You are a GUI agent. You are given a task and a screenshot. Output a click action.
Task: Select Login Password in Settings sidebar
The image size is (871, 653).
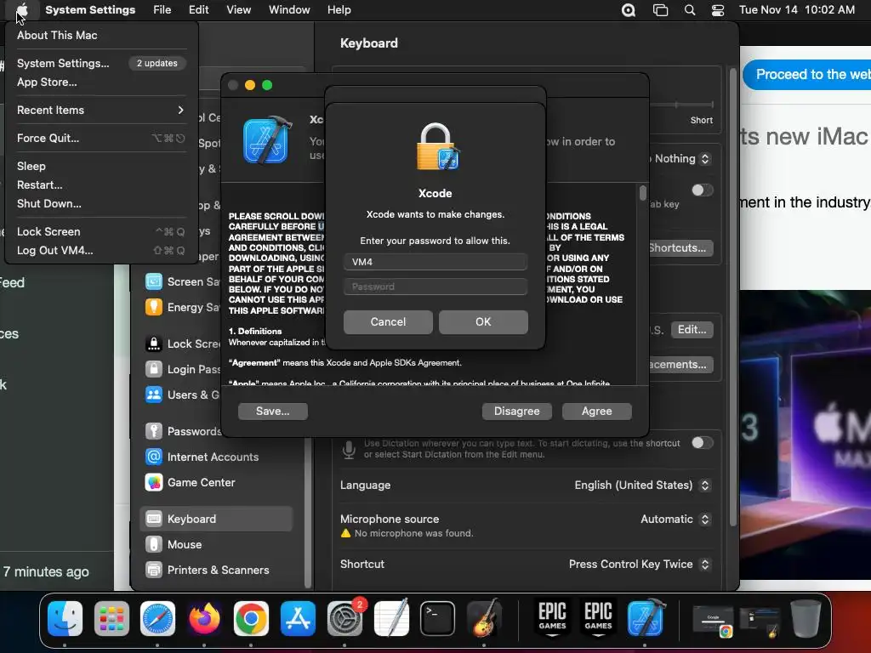(182, 369)
